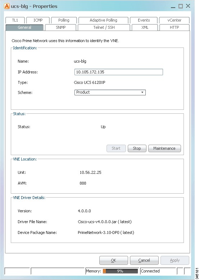
Task: Click the Stop button
Action: [137, 148]
